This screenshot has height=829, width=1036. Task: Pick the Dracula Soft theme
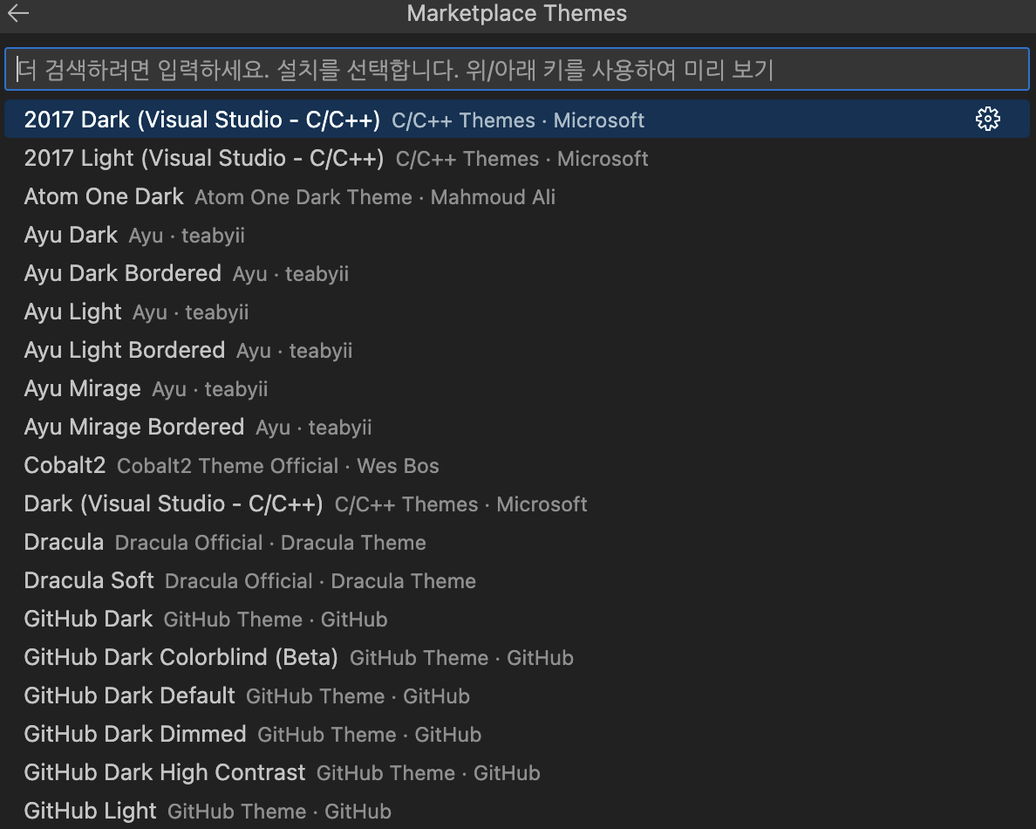[88, 580]
